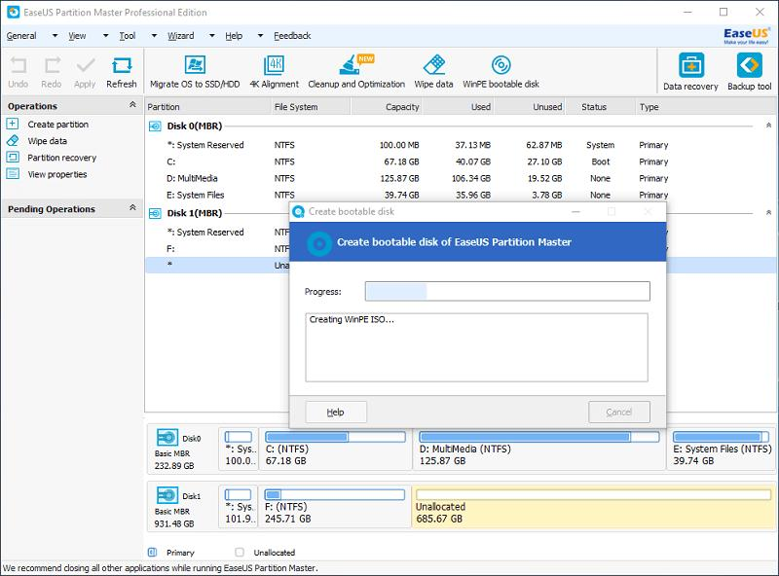Open WinPE bootable disk tool

(501, 71)
